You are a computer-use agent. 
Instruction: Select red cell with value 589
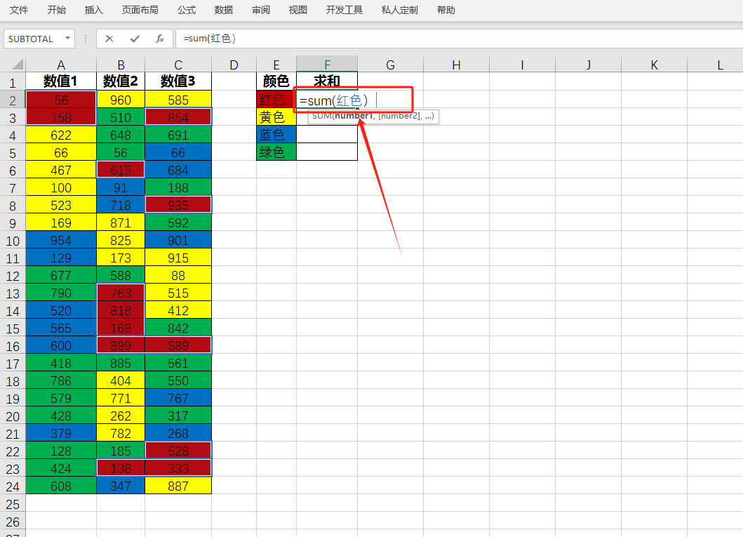pyautogui.click(x=178, y=345)
